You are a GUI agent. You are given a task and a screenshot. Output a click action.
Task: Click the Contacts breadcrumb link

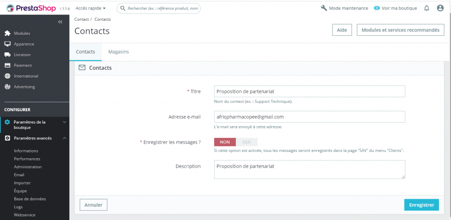[x=102, y=19]
